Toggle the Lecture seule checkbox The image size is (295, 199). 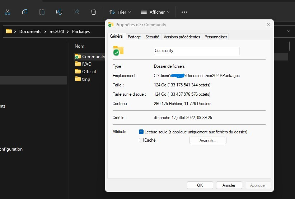[141, 132]
